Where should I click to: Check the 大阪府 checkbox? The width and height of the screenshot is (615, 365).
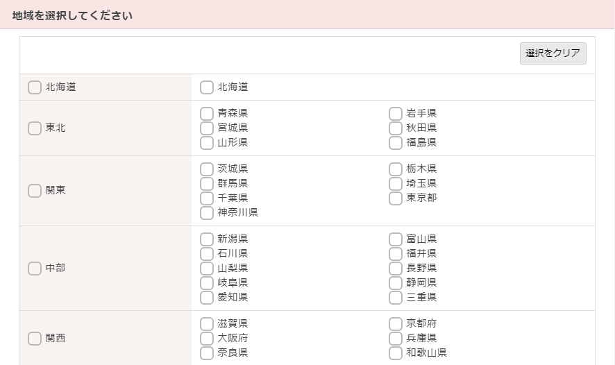coord(207,339)
